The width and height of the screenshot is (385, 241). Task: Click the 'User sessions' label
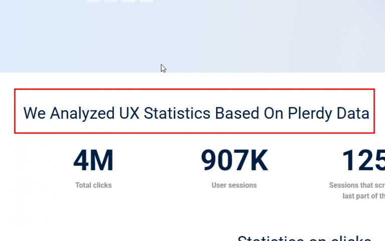[x=234, y=185]
